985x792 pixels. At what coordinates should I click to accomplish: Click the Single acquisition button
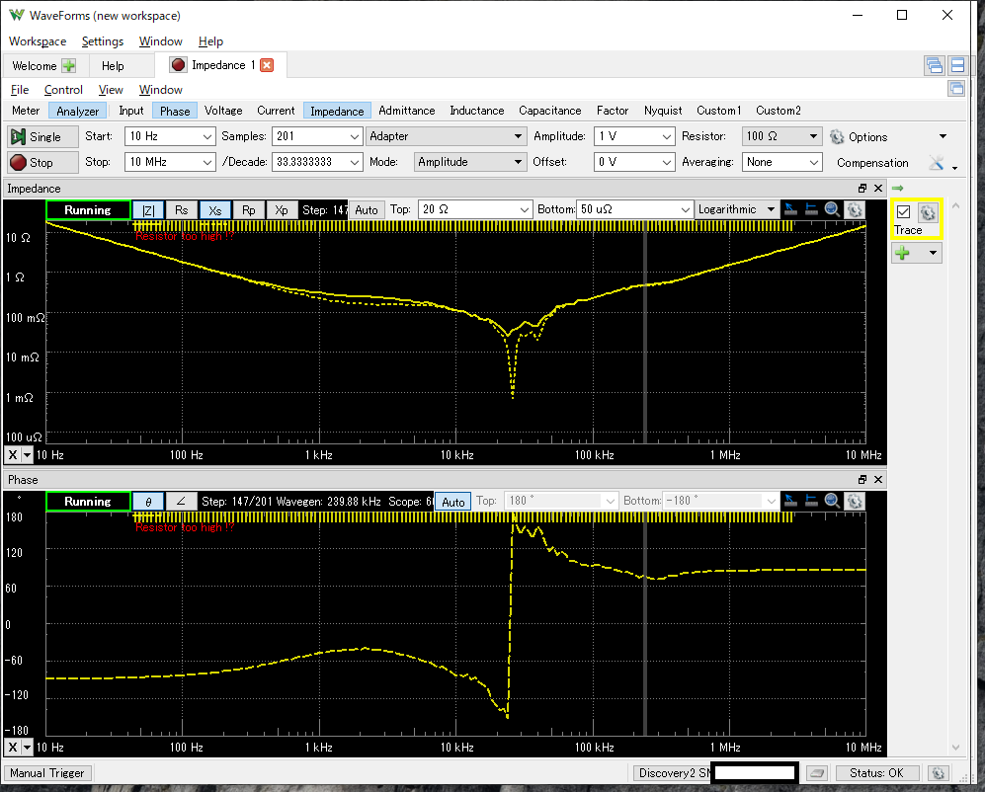[x=42, y=137]
